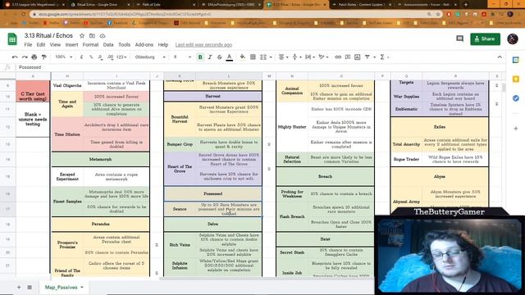Open the Help menu
Image resolution: width=525 pixels, height=295 pixels.
pyautogui.click(x=163, y=44)
